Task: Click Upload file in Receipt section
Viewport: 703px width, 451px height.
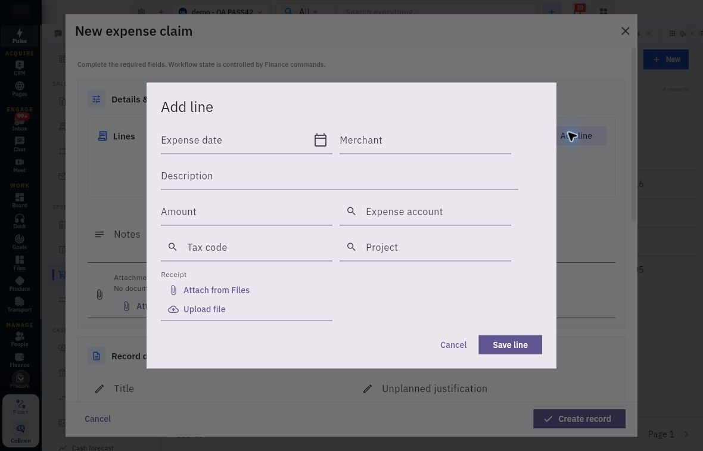Action: point(197,309)
